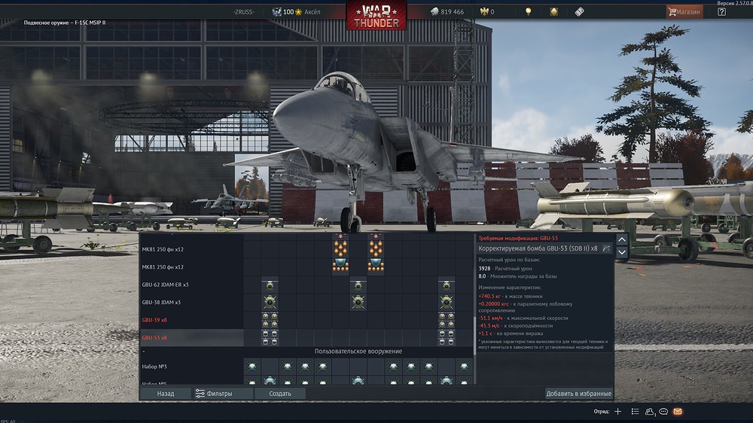Open the Магазин shop
753x423 pixels.
684,11
